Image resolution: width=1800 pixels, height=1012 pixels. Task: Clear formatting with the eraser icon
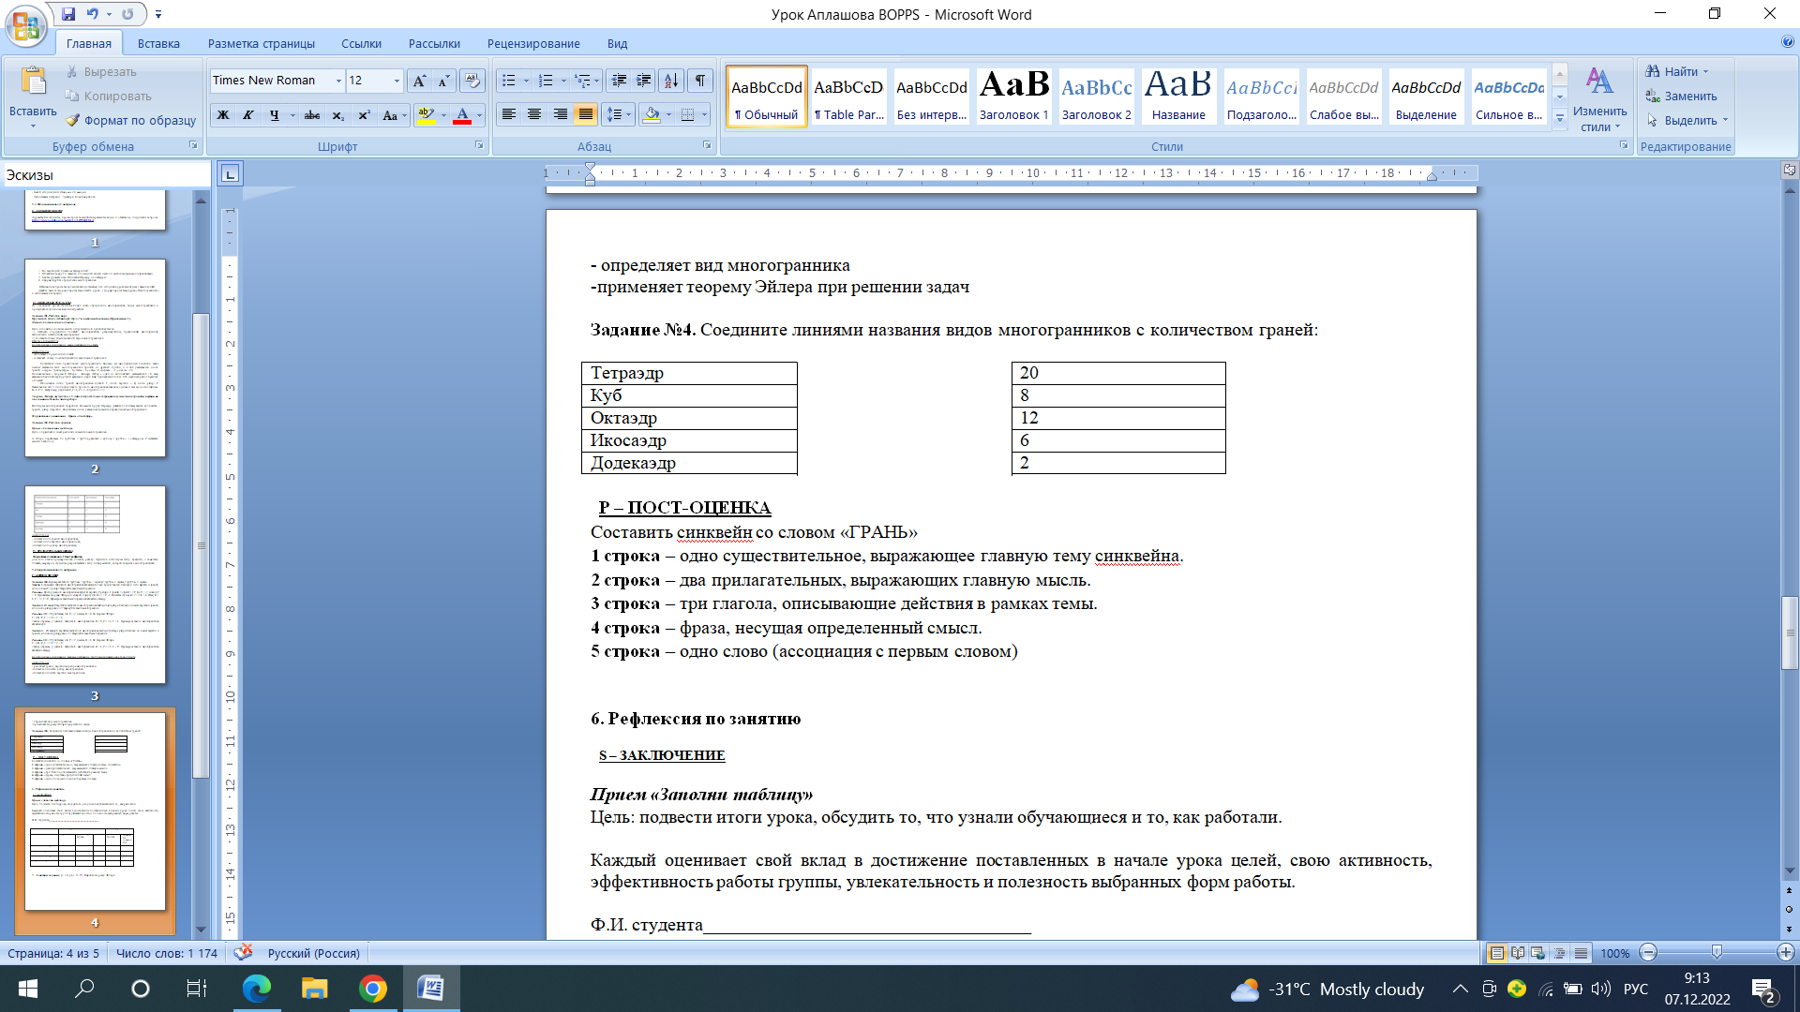pos(472,81)
